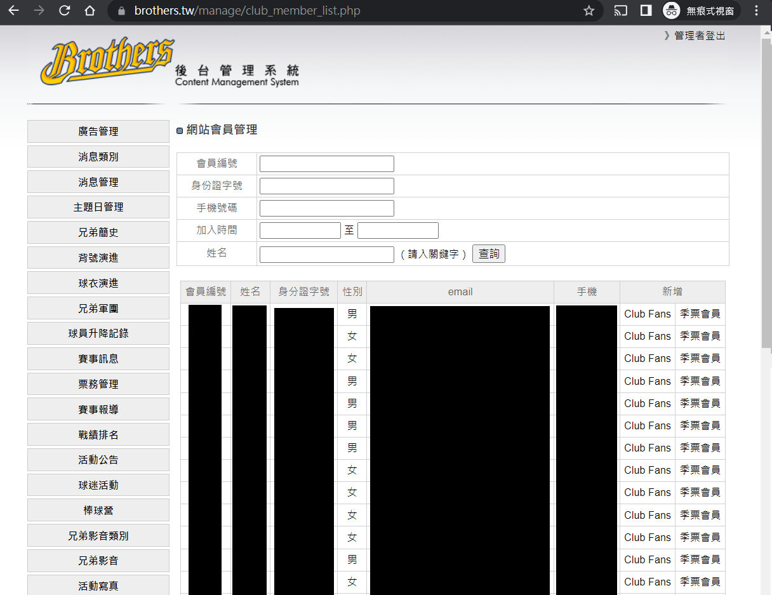Click the 會員編號 column header
Viewport: 772px width, 595px height.
click(x=206, y=292)
